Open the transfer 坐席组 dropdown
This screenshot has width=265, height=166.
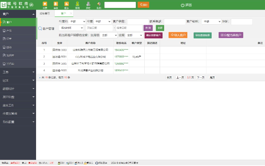(x=109, y=35)
